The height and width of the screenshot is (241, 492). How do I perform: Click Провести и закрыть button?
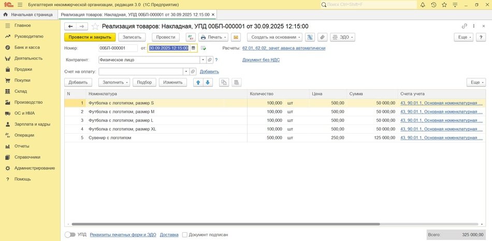90,37
